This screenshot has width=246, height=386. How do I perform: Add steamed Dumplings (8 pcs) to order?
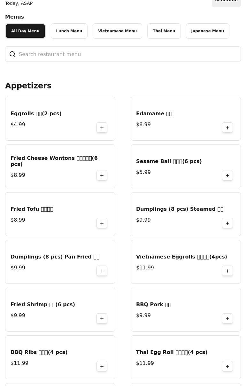pyautogui.click(x=227, y=223)
